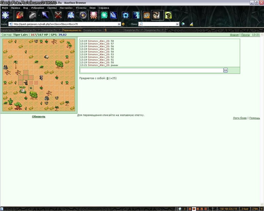
Task: Click chat line 'Simonov_Alex_20: 58'
Action: [97, 41]
